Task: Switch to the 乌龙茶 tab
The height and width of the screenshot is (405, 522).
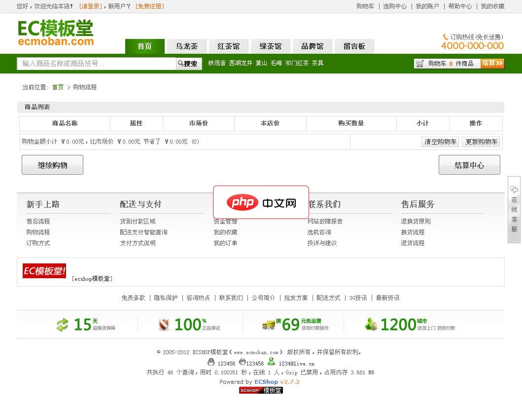Action: point(186,46)
